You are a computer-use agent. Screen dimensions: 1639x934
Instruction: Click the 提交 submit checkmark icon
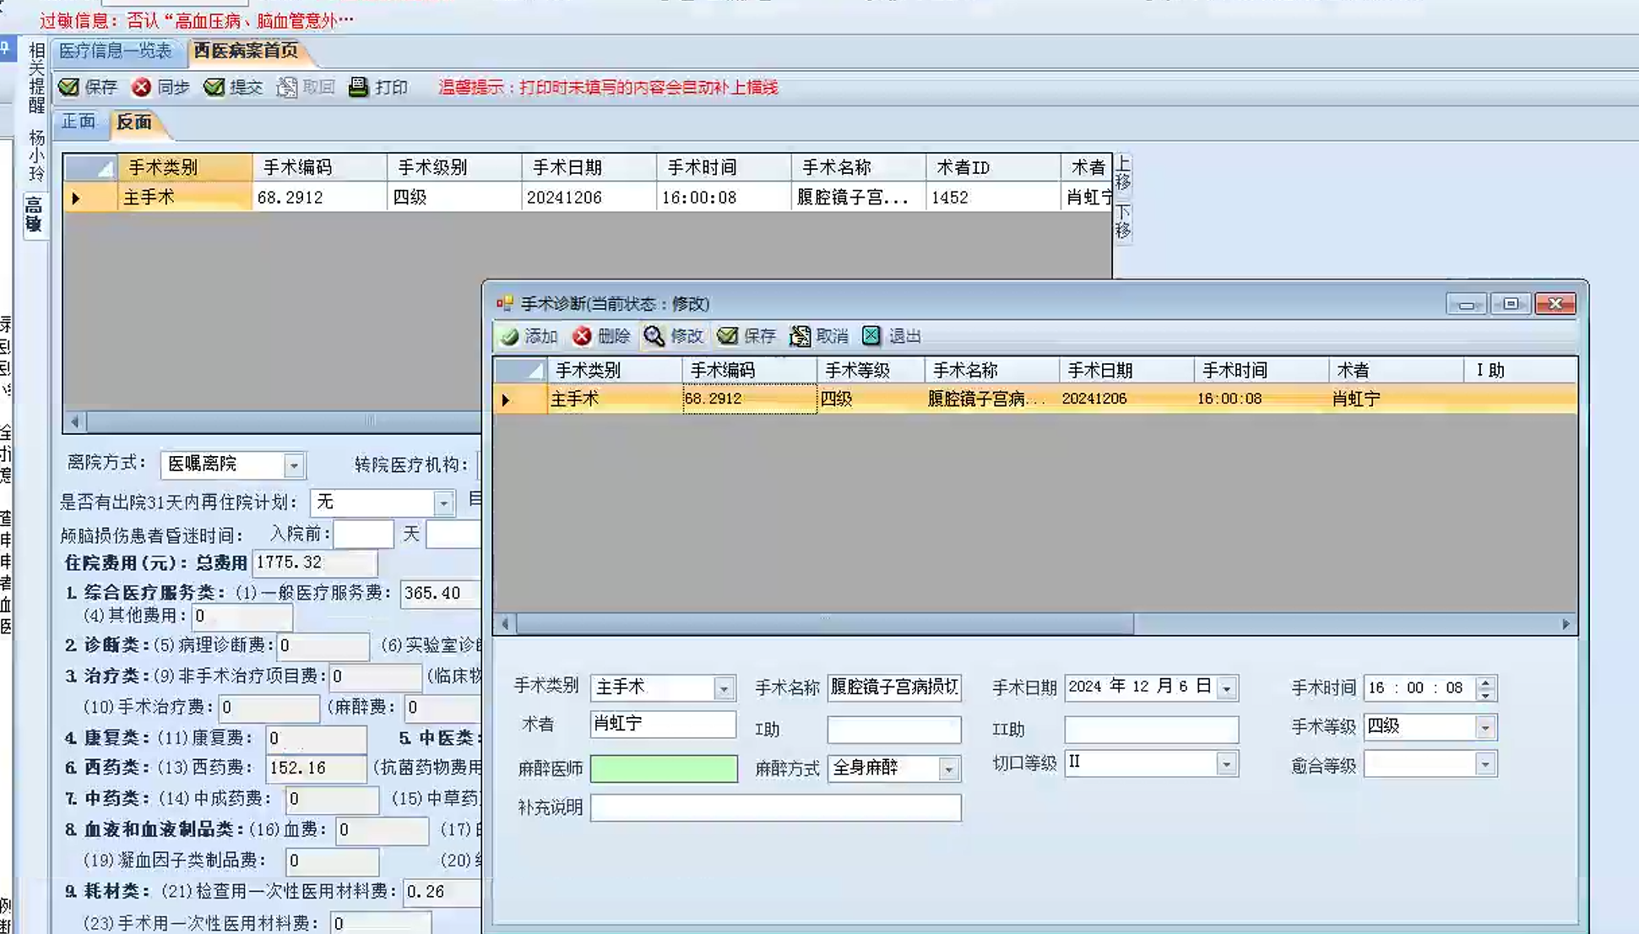[214, 87]
